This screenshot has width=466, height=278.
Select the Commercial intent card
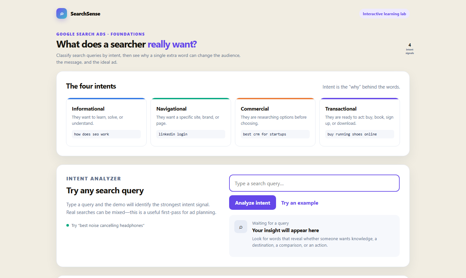pyautogui.click(x=275, y=122)
